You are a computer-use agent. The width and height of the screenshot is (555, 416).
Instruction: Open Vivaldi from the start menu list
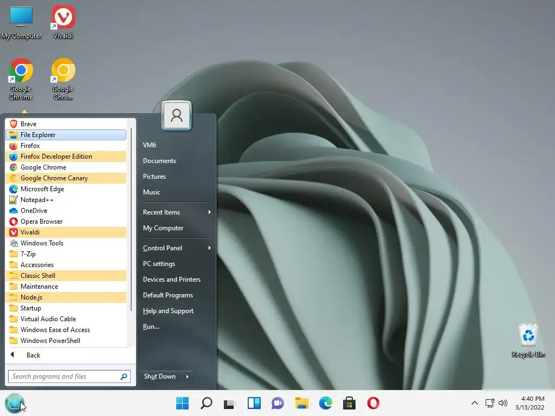tap(66, 232)
